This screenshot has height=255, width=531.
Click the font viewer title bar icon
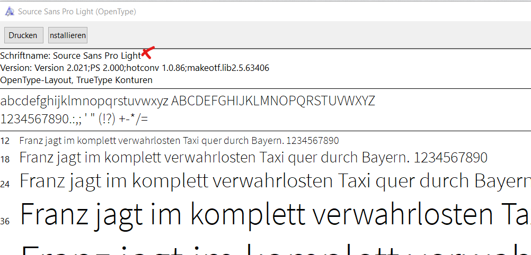(10, 12)
